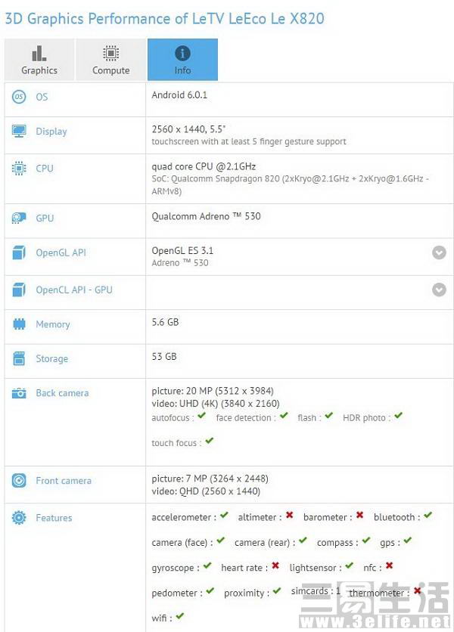This screenshot has height=632, width=454.
Task: Click the Back camera icon
Action: (19, 393)
